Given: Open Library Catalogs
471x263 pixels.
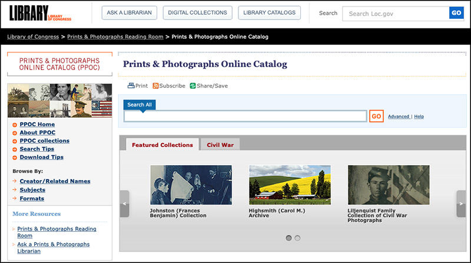Looking at the screenshot, I should [270, 12].
